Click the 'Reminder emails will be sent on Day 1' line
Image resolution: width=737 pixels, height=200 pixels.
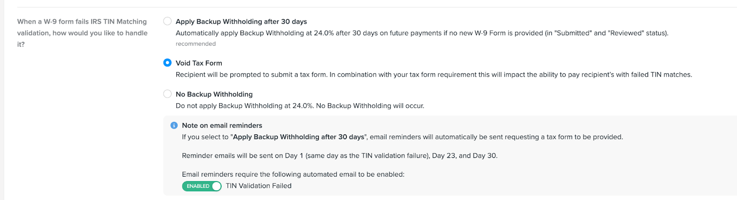[x=340, y=156]
